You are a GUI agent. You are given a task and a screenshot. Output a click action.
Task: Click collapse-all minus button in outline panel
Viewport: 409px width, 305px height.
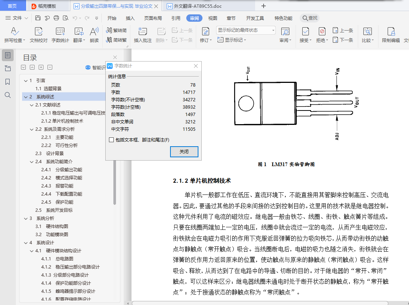click(x=50, y=67)
